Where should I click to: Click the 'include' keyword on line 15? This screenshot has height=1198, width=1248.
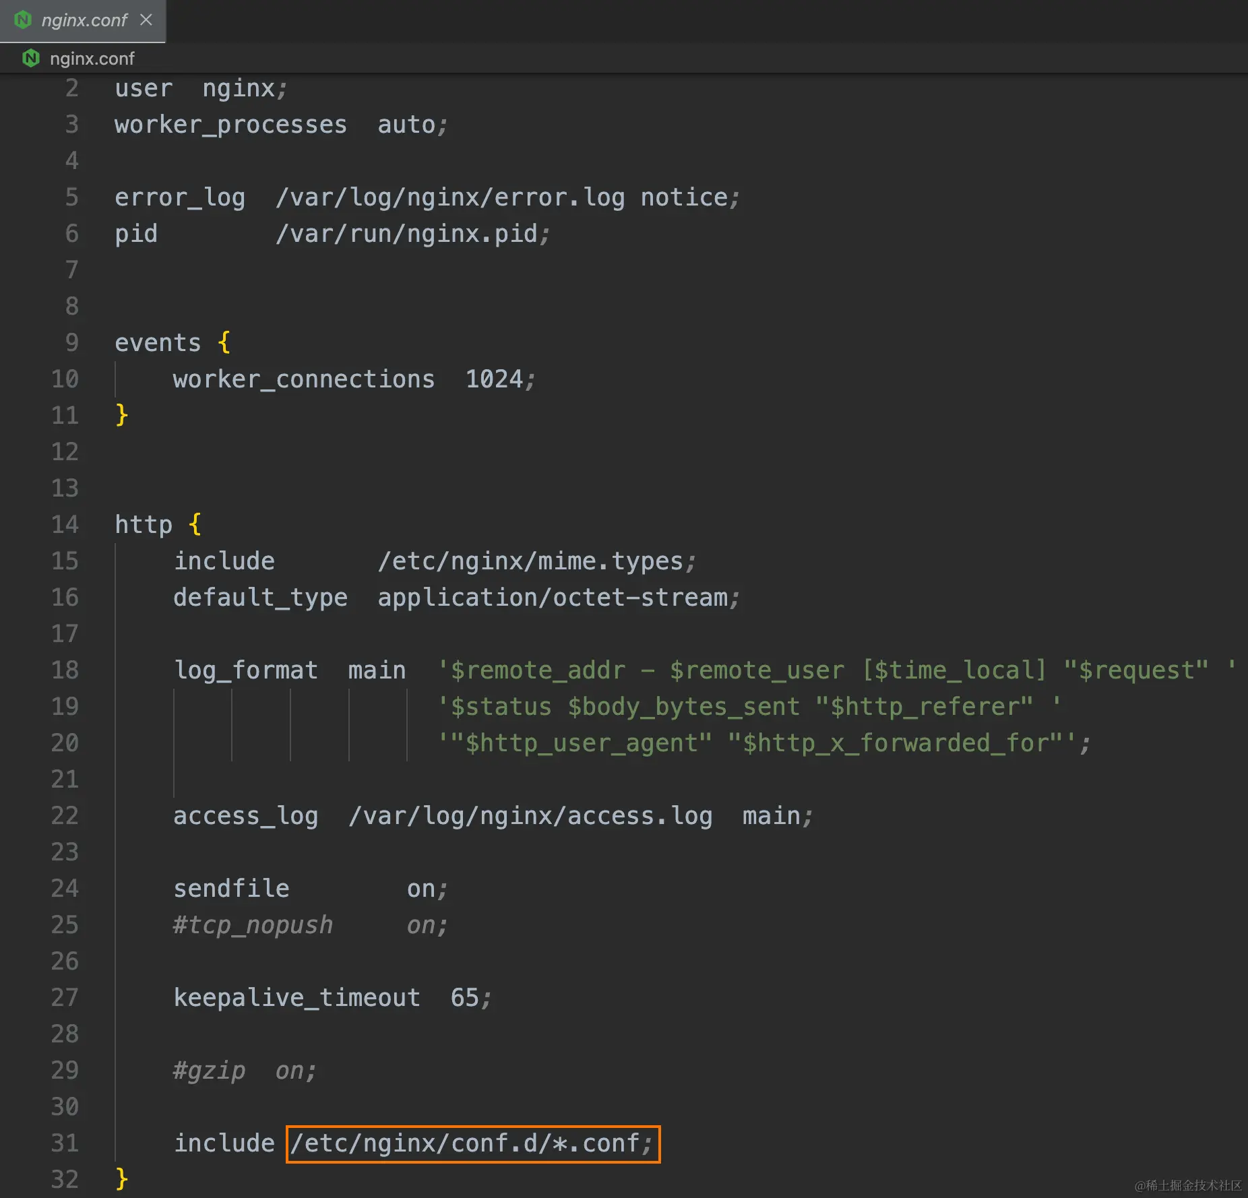click(x=224, y=561)
